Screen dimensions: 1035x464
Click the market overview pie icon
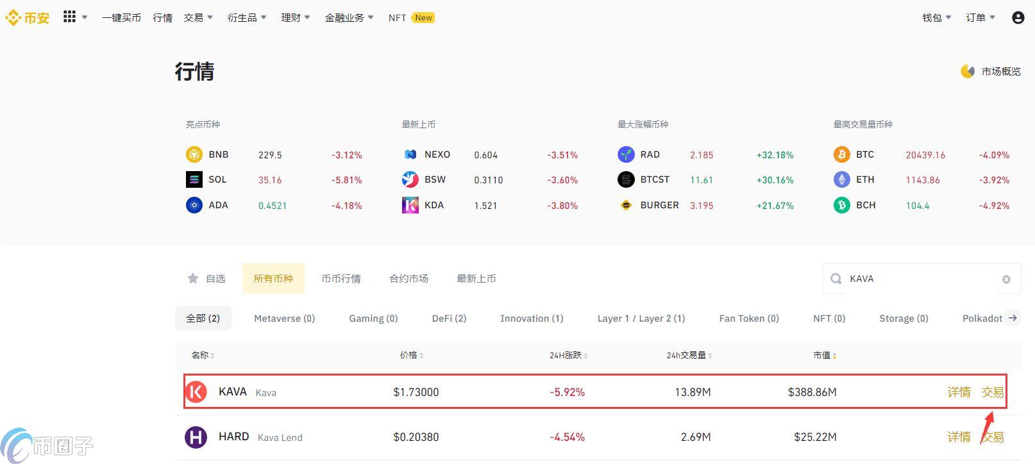(x=967, y=71)
